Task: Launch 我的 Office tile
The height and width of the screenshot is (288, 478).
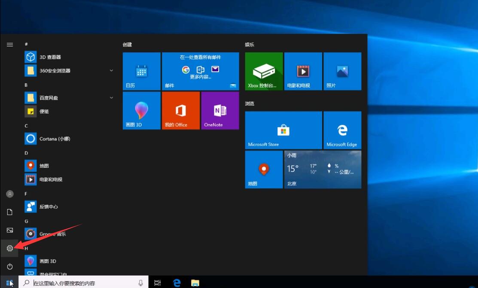Action: (181, 110)
